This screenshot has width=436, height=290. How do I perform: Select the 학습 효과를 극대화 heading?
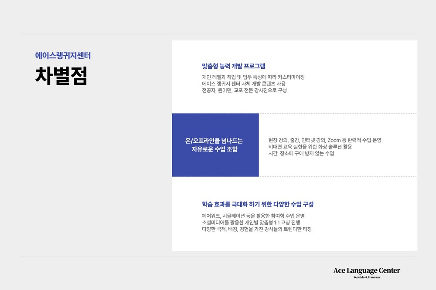pos(258,204)
